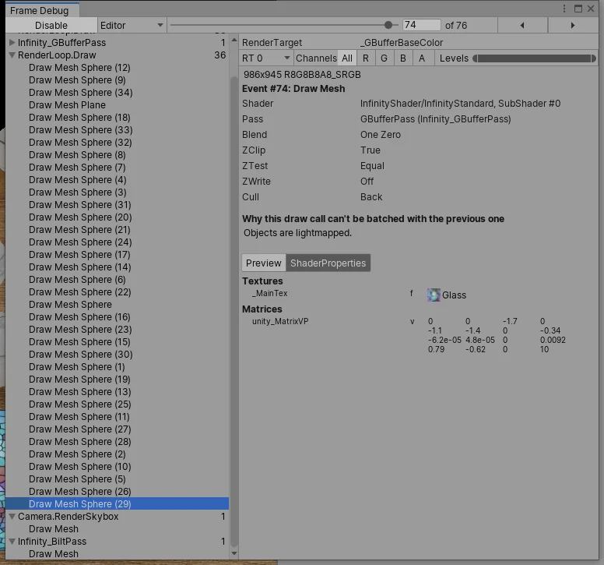Viewport: 604px width, 565px height.
Task: Select Draw Mesh Sphere (33)
Action: (x=118, y=130)
